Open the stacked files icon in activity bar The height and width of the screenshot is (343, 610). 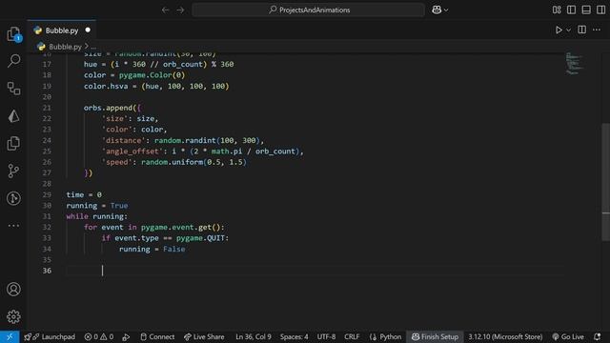pyautogui.click(x=13, y=143)
